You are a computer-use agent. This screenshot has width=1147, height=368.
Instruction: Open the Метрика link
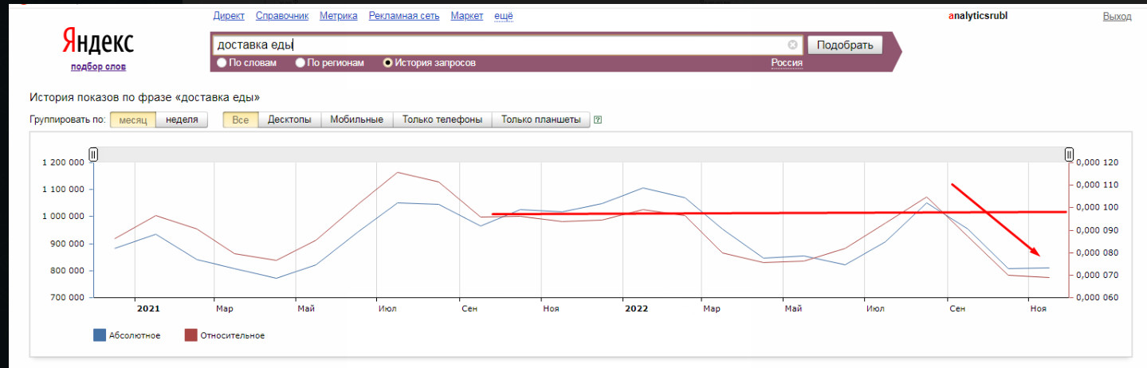(338, 16)
